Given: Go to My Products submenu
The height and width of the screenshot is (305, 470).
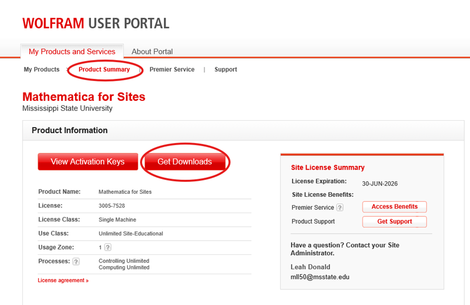Looking at the screenshot, I should pos(42,69).
